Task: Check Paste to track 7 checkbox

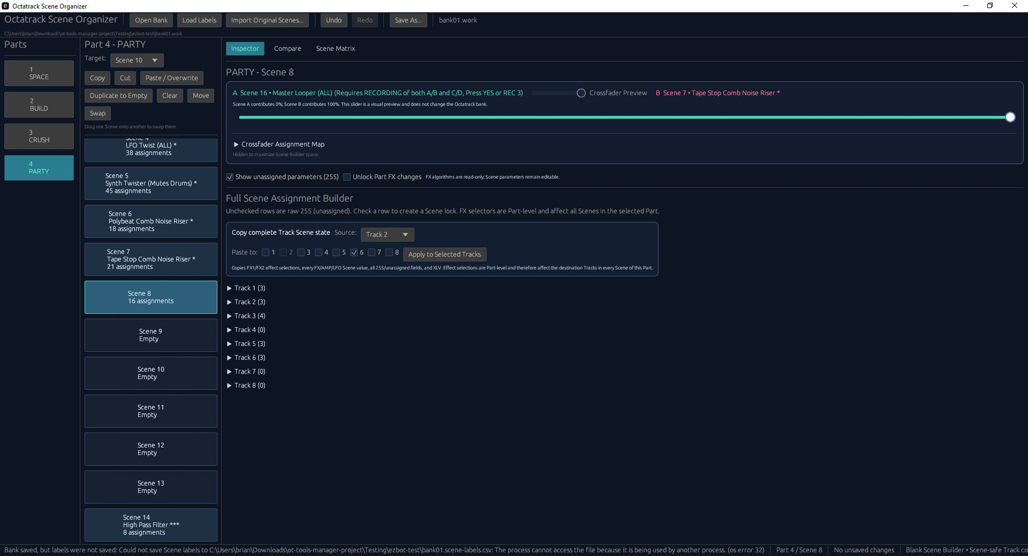Action: click(372, 252)
